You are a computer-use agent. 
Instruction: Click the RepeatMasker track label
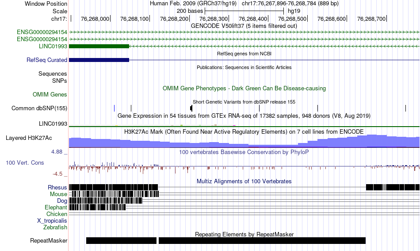49,240
